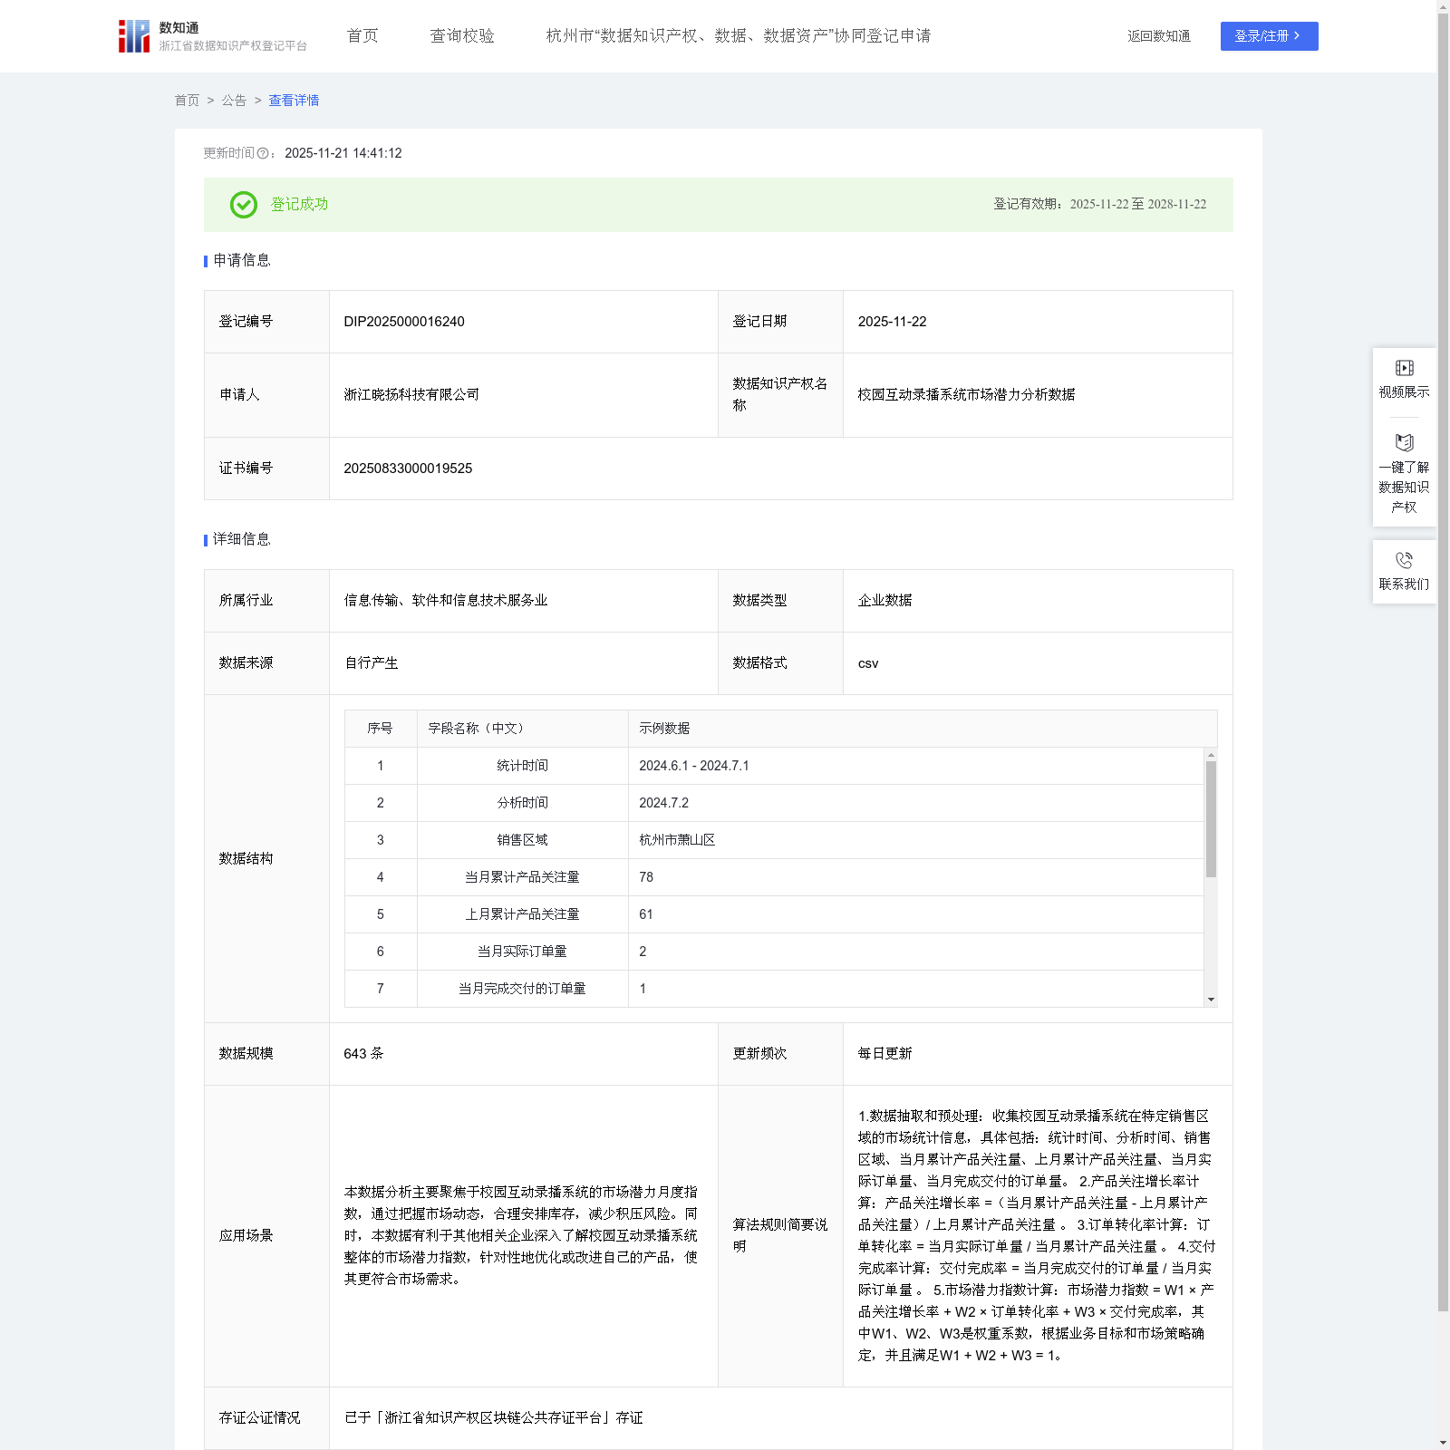Click data scale value 643 条
Screen dimensions: 1450x1450
[x=363, y=1054]
